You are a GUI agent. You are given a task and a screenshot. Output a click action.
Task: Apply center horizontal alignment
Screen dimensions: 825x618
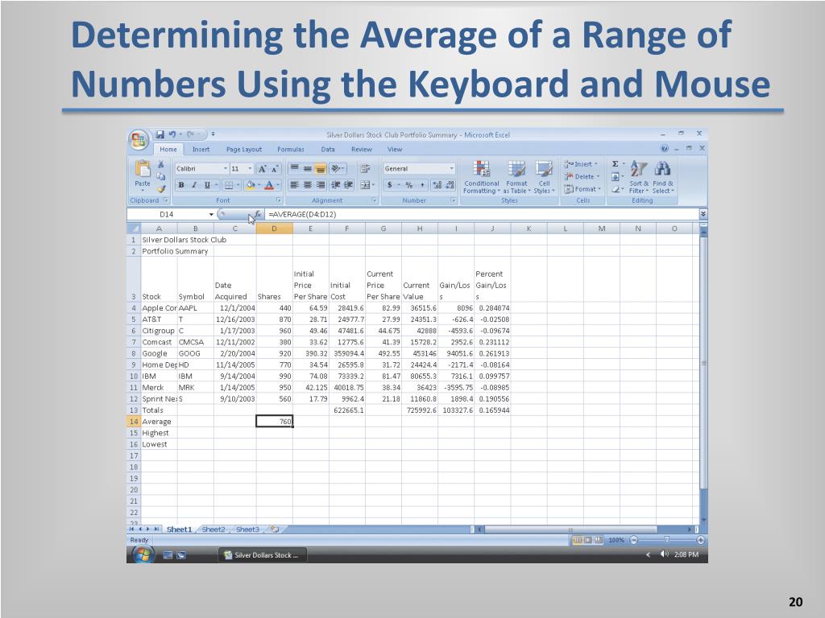(308, 185)
